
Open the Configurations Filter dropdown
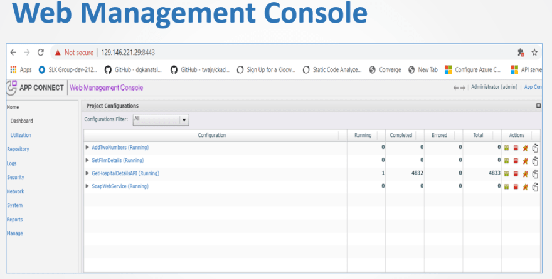(161, 120)
